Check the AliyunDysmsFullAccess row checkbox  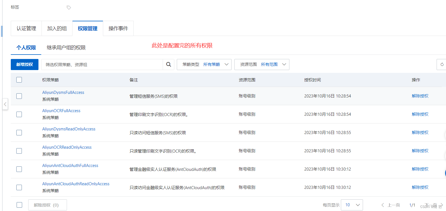tap(19, 96)
